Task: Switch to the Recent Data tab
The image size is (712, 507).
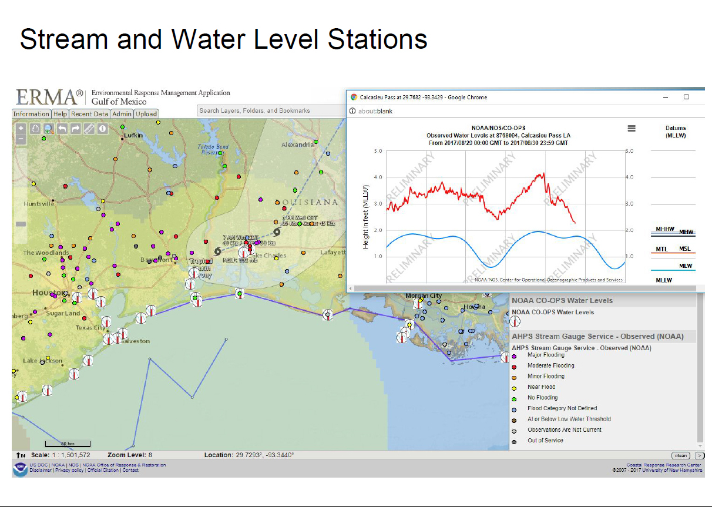Action: click(x=89, y=114)
